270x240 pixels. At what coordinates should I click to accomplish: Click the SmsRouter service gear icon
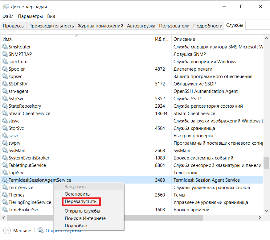tap(5, 47)
